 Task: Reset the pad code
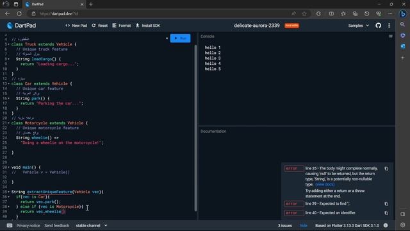coord(100,26)
